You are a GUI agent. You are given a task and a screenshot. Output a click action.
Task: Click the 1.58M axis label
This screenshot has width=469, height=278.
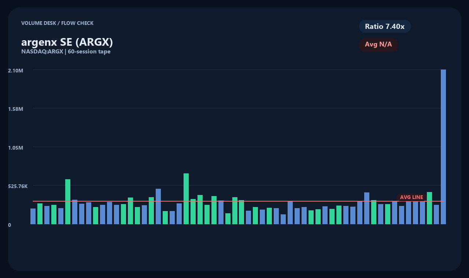click(x=16, y=109)
